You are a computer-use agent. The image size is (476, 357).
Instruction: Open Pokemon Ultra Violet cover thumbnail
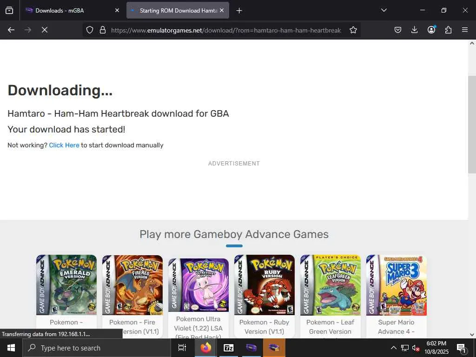coord(198,285)
